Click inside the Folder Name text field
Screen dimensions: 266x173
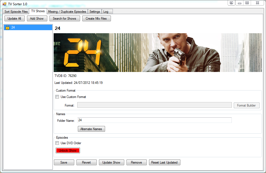coord(154,120)
